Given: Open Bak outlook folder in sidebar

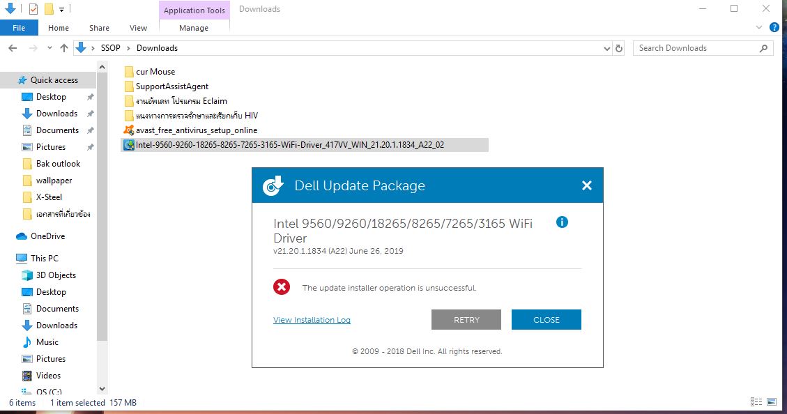Looking at the screenshot, I should point(58,164).
